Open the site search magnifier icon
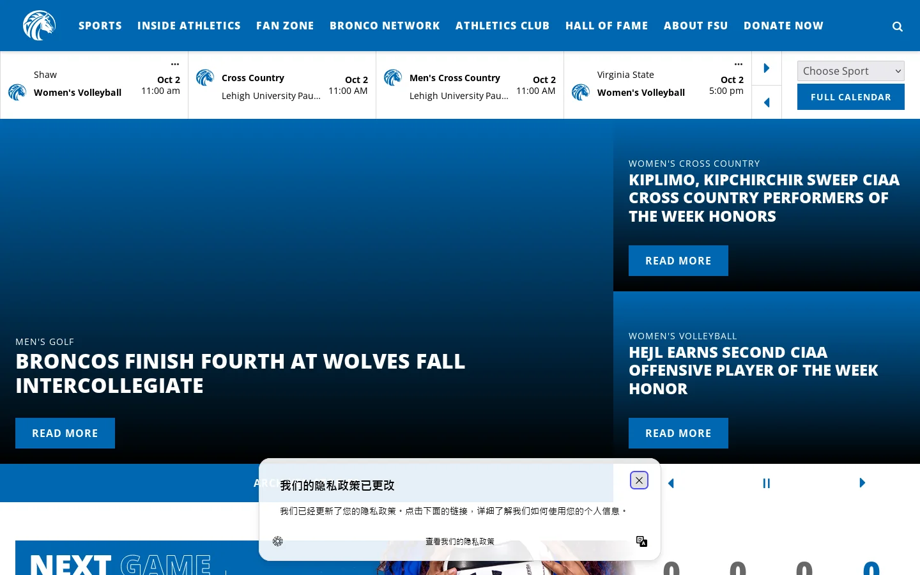 pos(898,26)
